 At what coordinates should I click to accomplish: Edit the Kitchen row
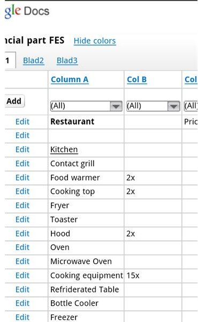[22, 150]
